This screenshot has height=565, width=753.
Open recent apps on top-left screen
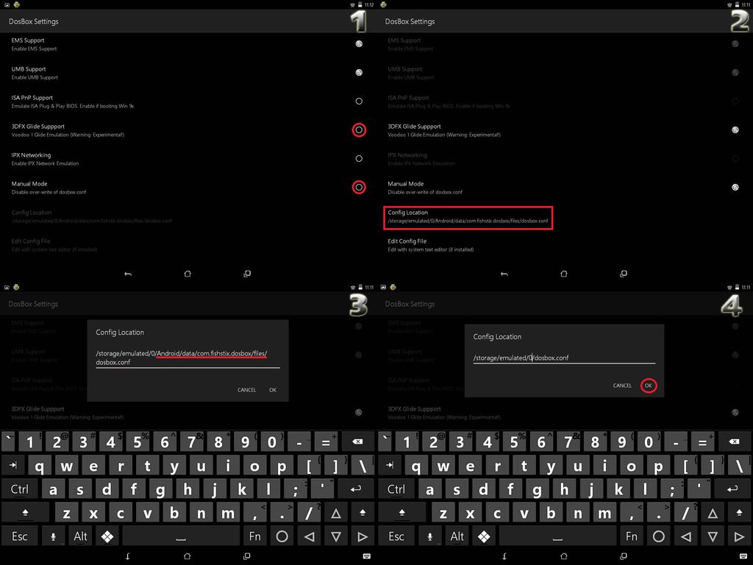247,274
